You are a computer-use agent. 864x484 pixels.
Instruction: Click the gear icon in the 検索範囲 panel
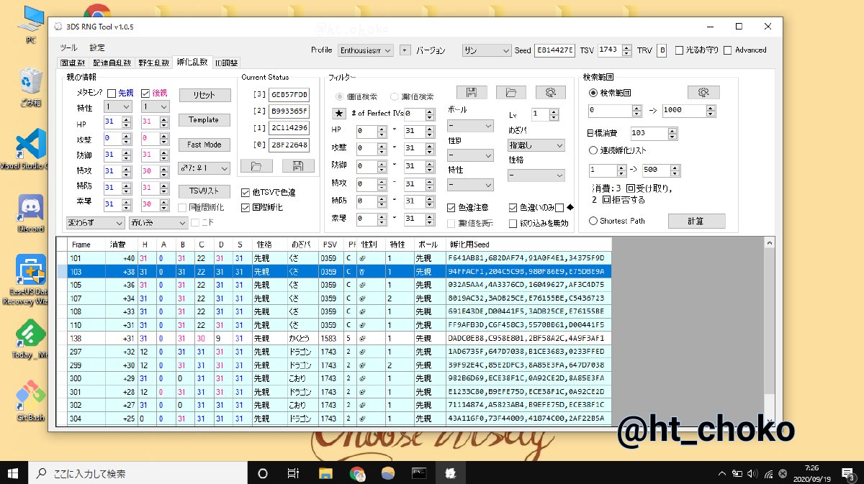tap(703, 92)
